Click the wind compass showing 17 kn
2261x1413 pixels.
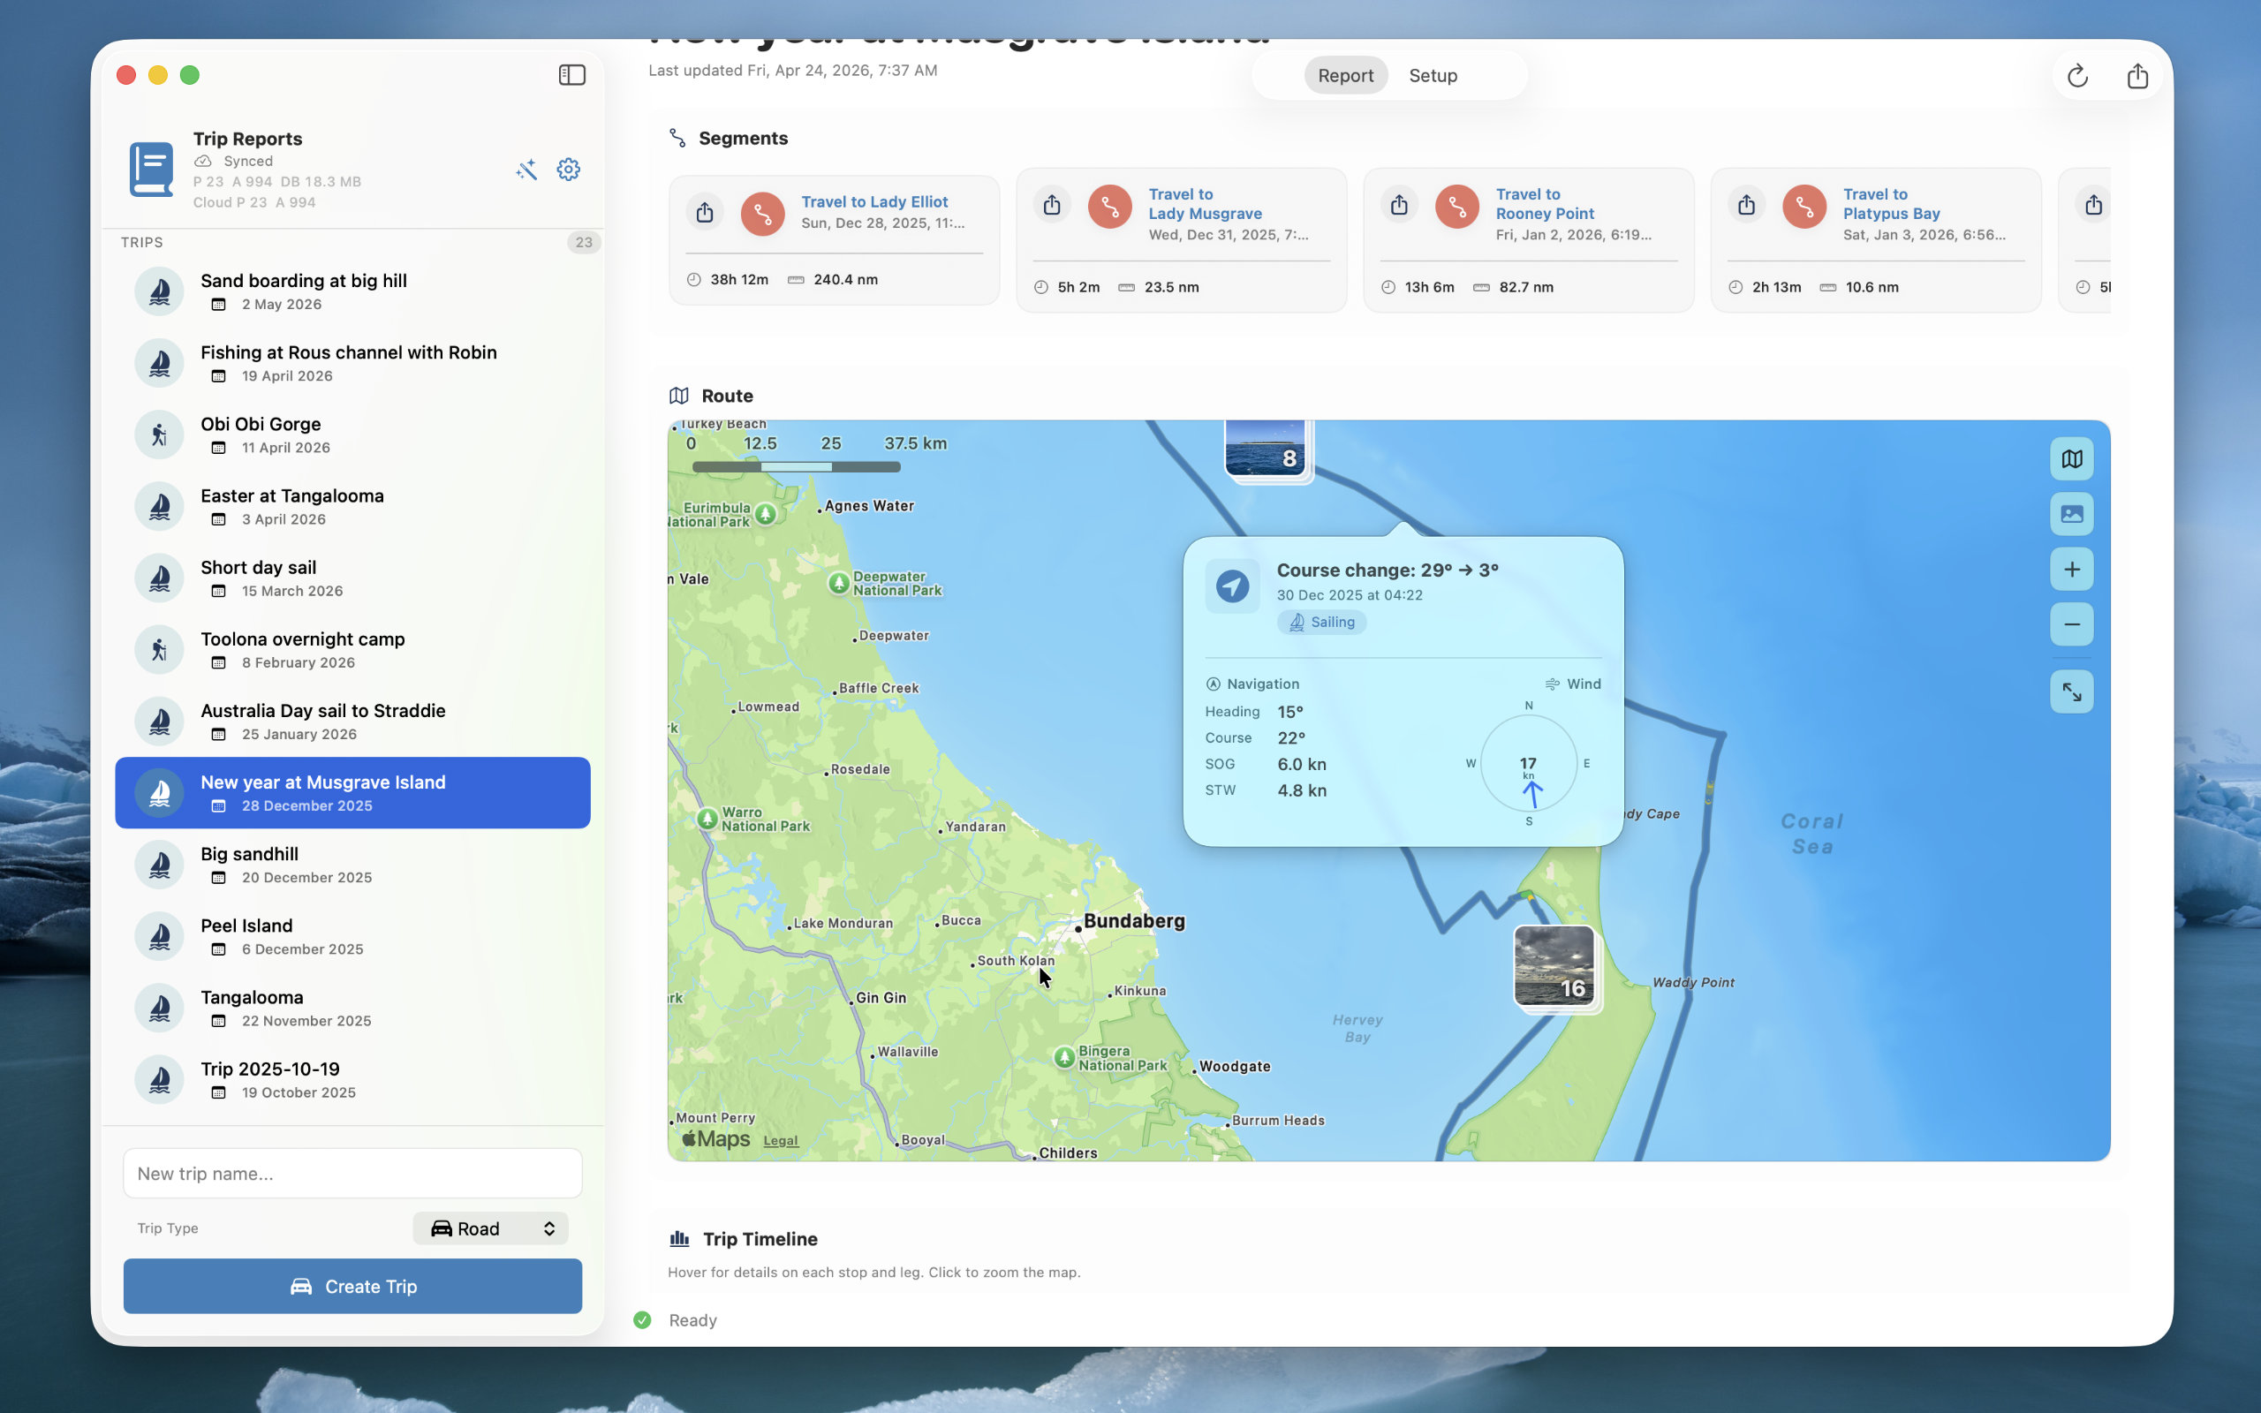tap(1529, 764)
